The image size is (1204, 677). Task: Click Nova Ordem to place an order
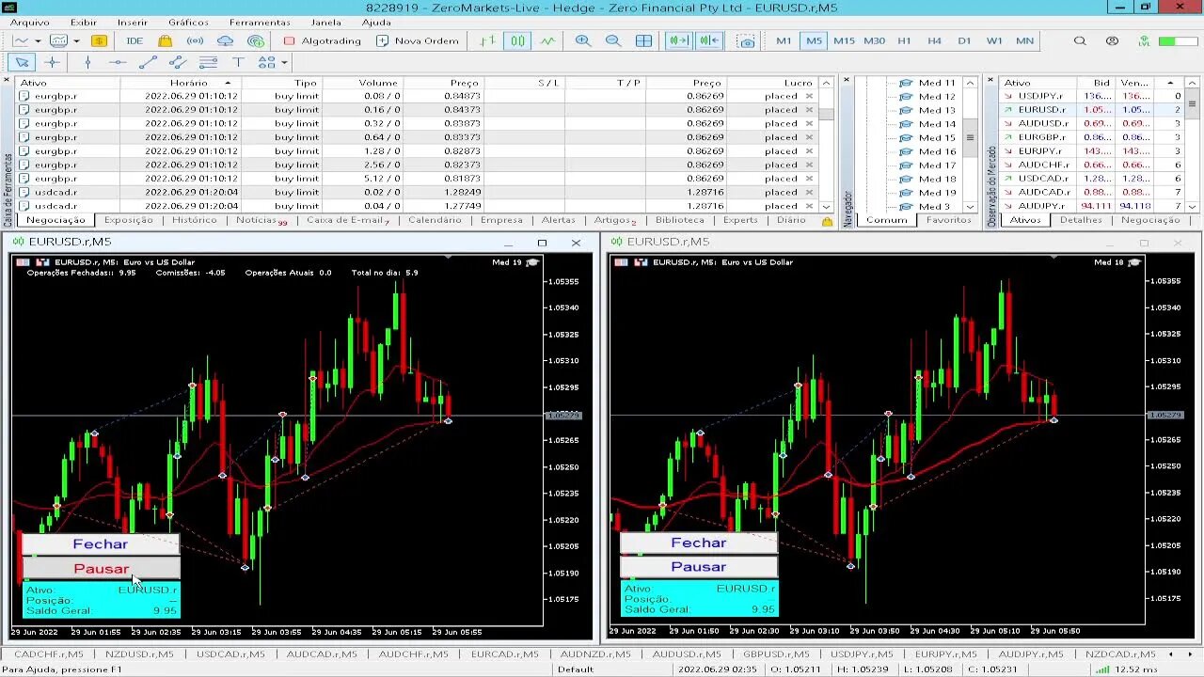click(417, 41)
